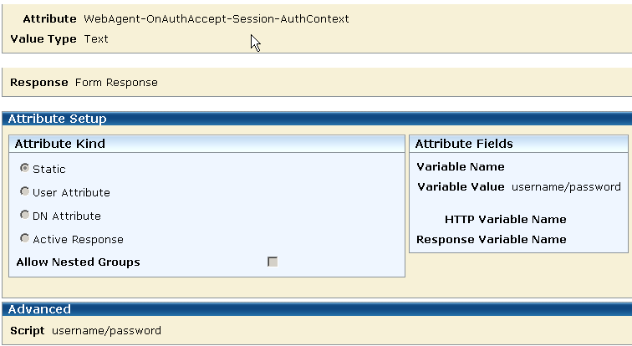The image size is (632, 346).
Task: Click the 'Allow Nested Groups' label text
Action: click(x=79, y=262)
